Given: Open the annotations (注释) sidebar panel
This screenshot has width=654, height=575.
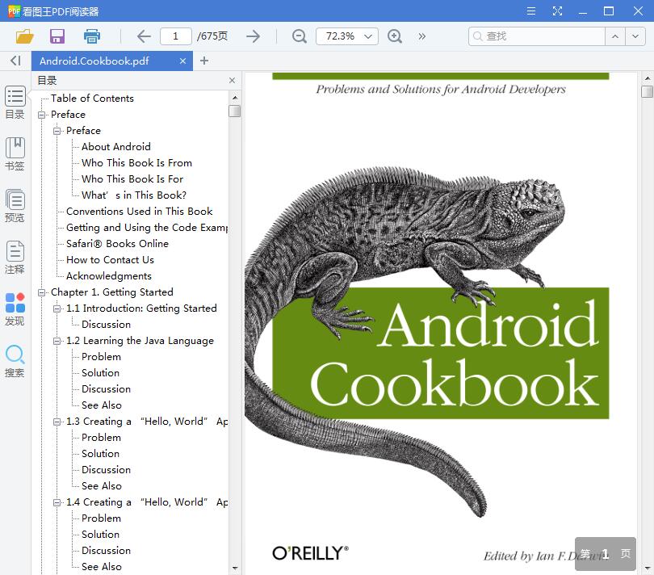Looking at the screenshot, I should [15, 257].
